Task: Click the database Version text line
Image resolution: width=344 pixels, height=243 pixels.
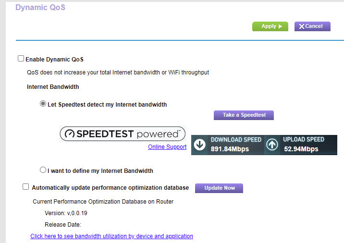Action: pyautogui.click(x=66, y=213)
